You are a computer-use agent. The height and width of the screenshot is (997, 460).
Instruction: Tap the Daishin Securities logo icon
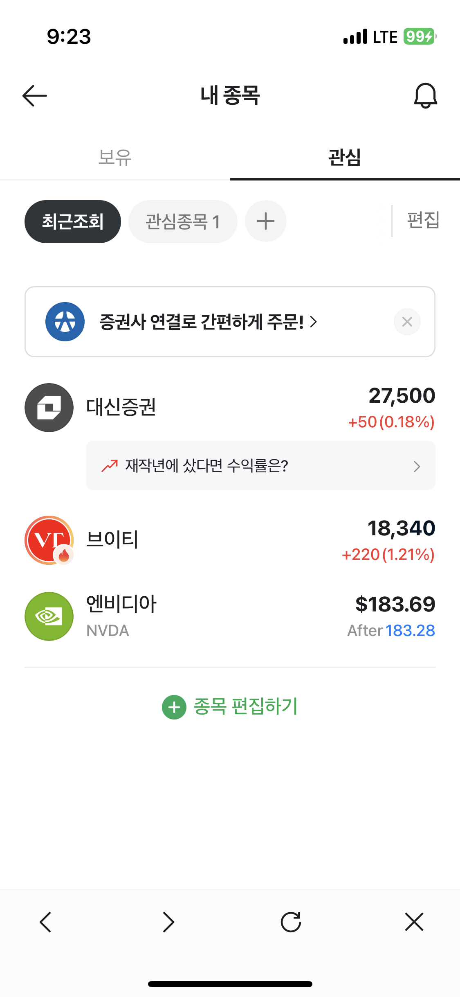coord(49,408)
